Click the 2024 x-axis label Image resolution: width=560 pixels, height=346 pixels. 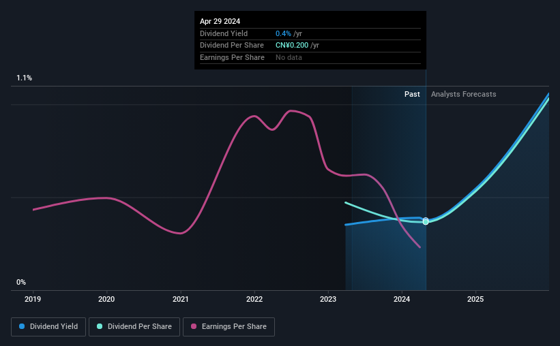402,299
